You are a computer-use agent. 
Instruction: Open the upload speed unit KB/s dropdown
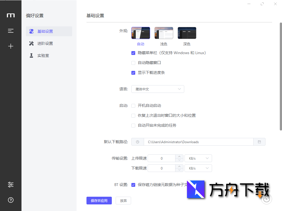198,158
